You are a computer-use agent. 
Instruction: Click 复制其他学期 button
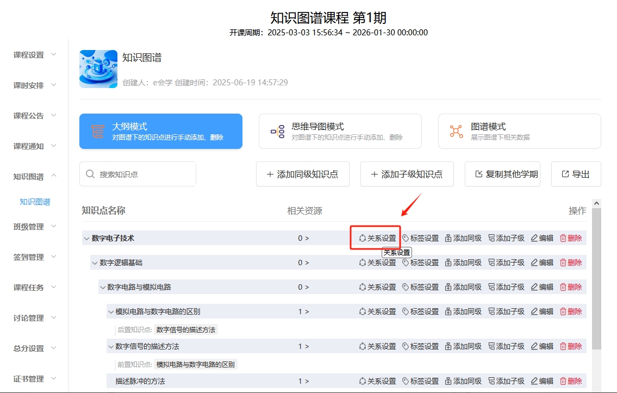point(502,174)
